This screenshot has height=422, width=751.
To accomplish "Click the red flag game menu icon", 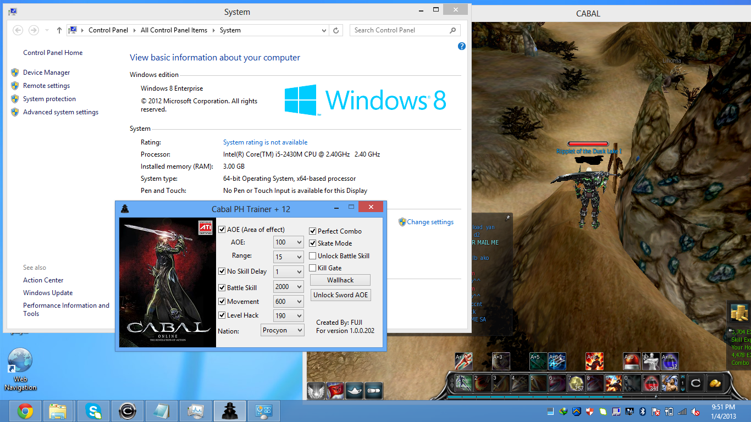I will point(335,391).
